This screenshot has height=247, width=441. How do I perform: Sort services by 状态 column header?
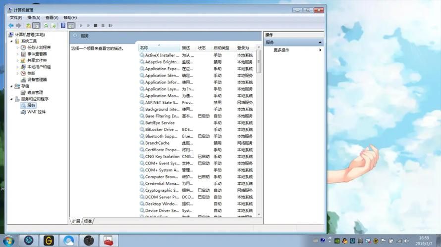pyautogui.click(x=203, y=48)
